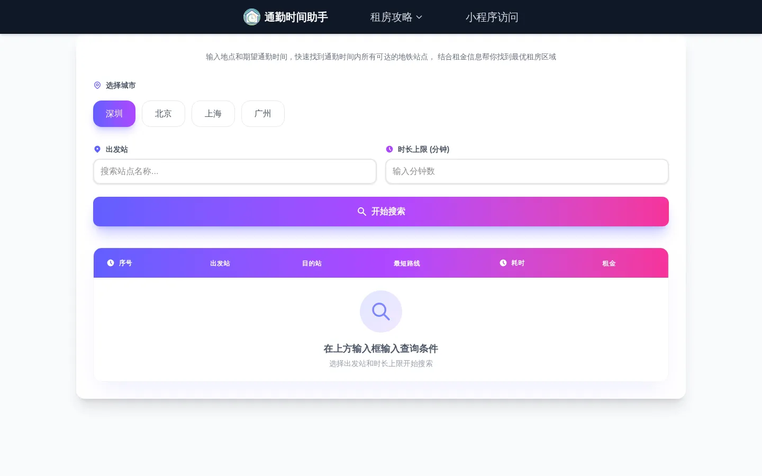762x476 pixels.
Task: Select 上海 as the city
Action: click(x=213, y=114)
